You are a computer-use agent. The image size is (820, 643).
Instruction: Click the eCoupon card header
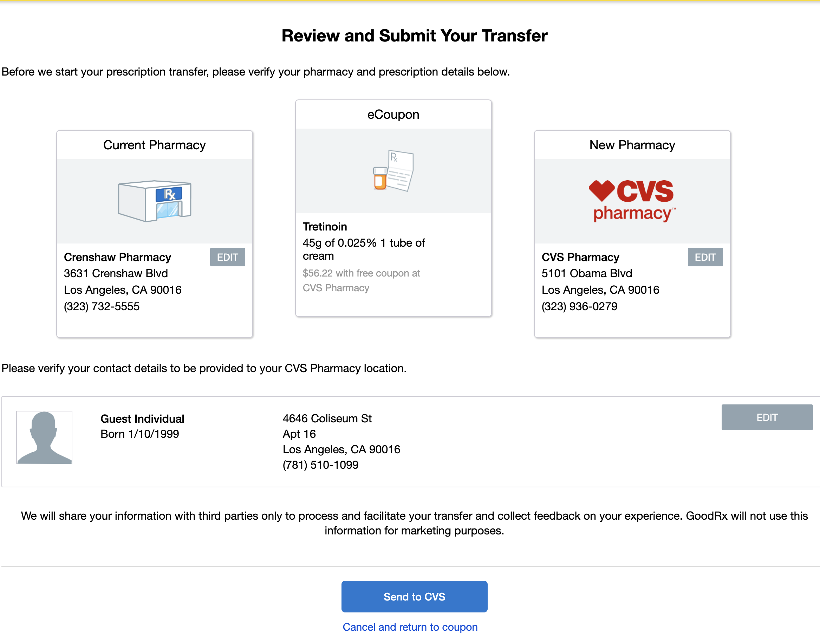393,115
